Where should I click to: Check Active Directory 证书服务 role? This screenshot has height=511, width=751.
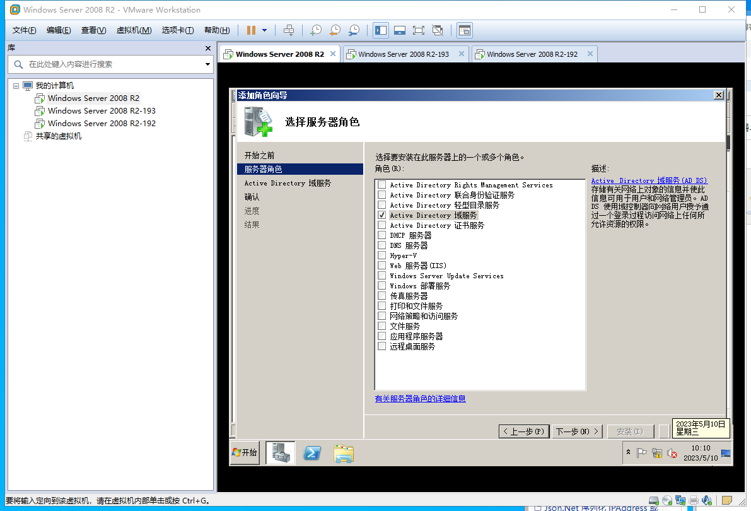(x=381, y=225)
